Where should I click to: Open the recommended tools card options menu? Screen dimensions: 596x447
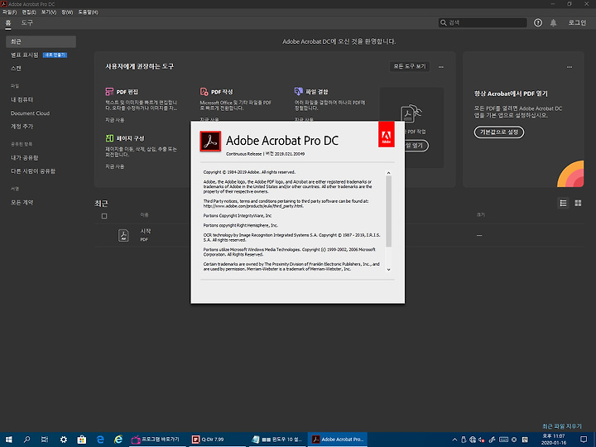[441, 67]
